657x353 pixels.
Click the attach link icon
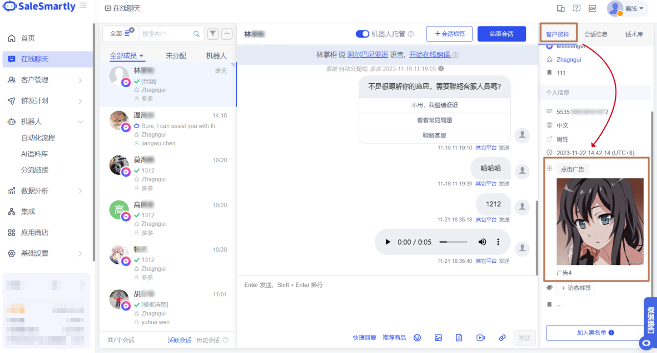[502, 338]
